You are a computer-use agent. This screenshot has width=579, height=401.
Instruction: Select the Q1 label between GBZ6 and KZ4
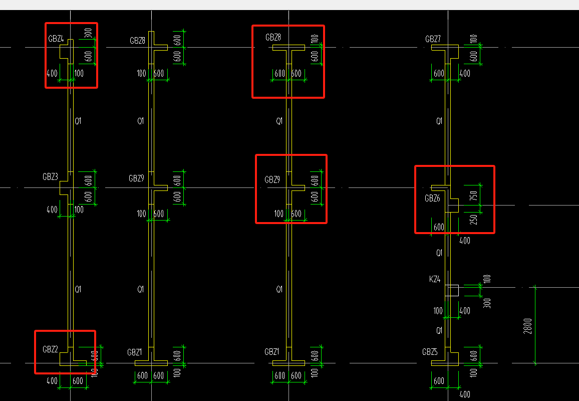[x=439, y=253]
